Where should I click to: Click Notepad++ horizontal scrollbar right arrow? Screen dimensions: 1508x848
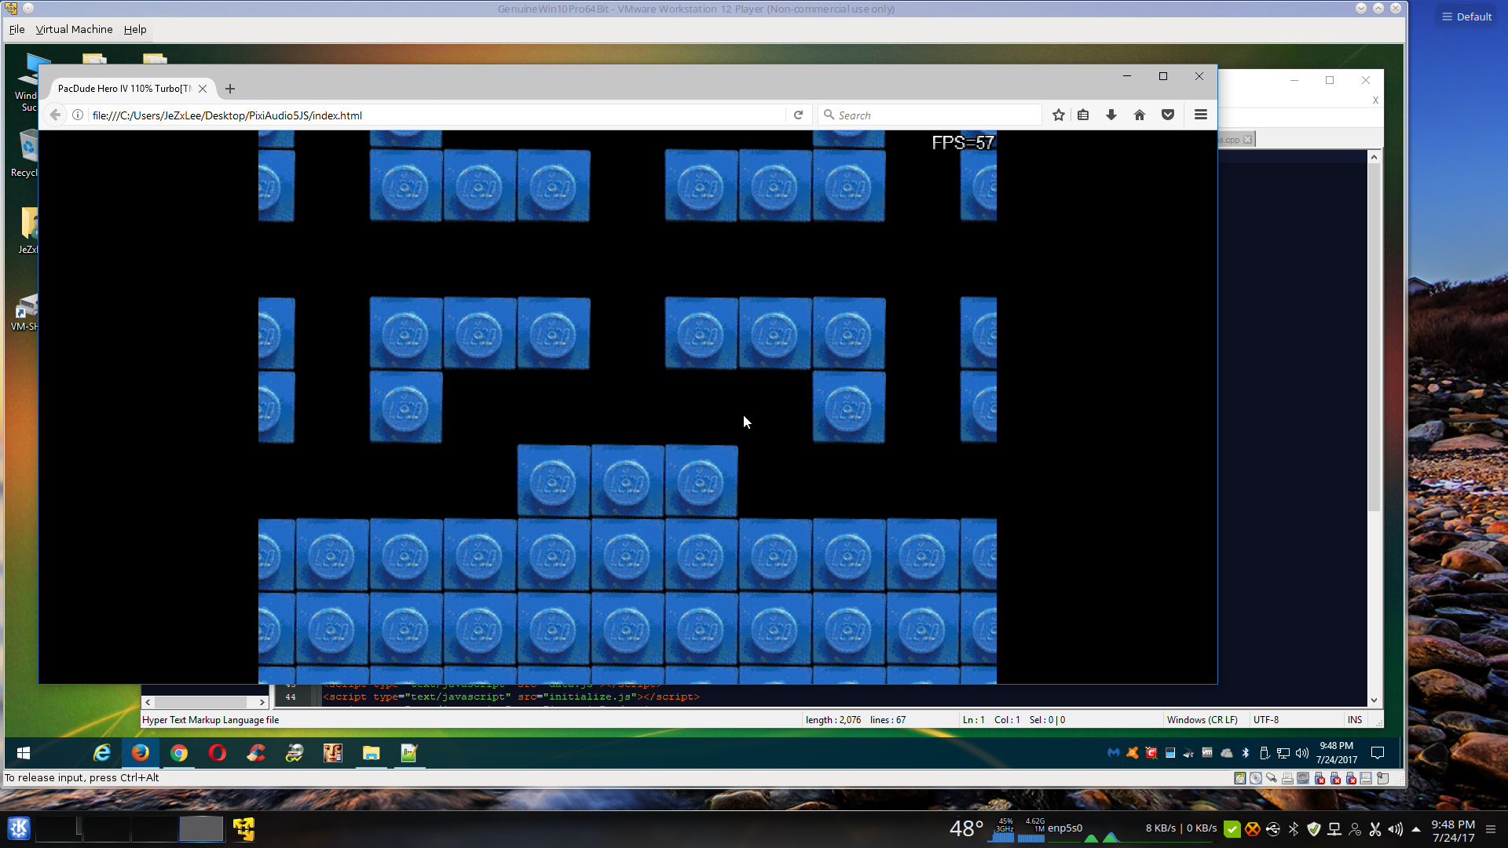[x=262, y=702]
